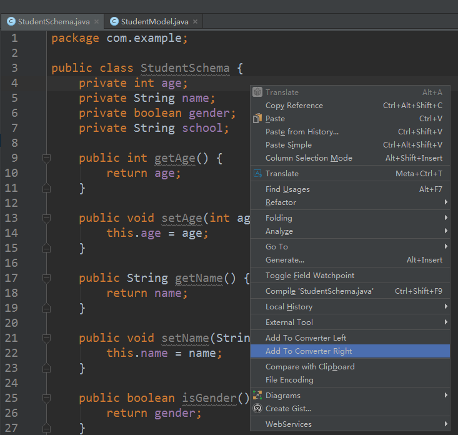Screen dimensions: 458x435
Task: Click the greyed Translate cube icon
Action: [x=257, y=92]
